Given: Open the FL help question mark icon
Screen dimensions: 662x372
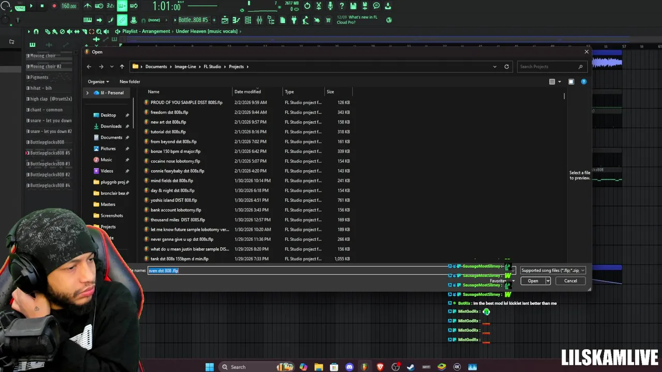Looking at the screenshot, I should click(x=341, y=6).
